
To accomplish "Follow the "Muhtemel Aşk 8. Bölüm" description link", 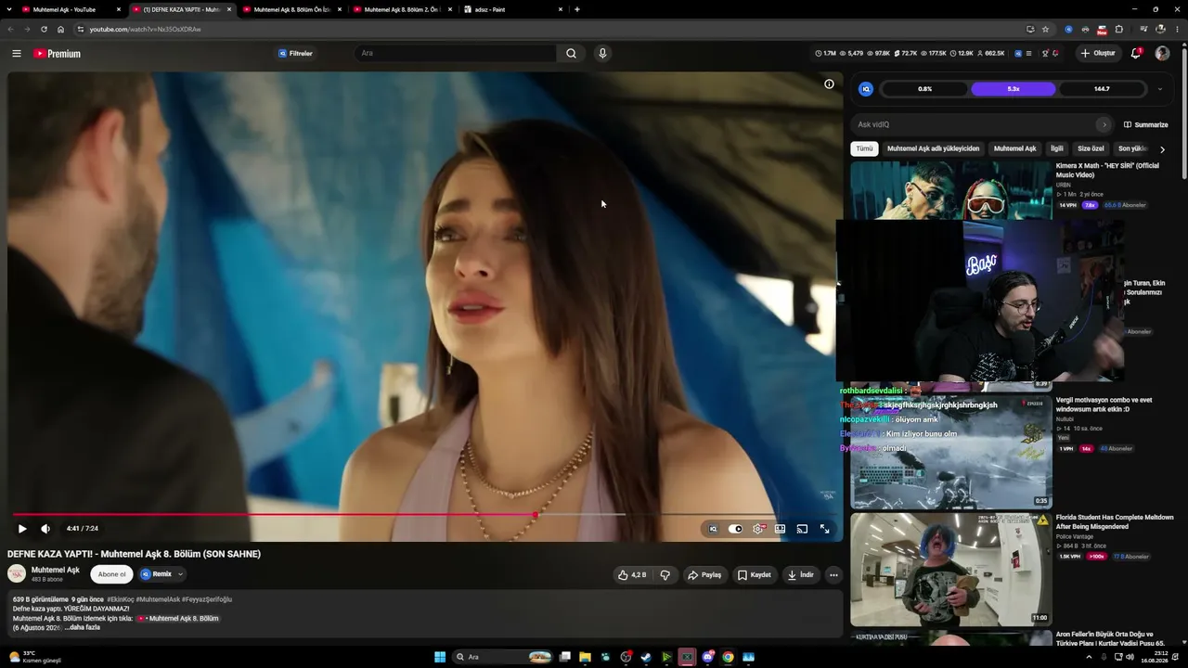I will coord(178,619).
